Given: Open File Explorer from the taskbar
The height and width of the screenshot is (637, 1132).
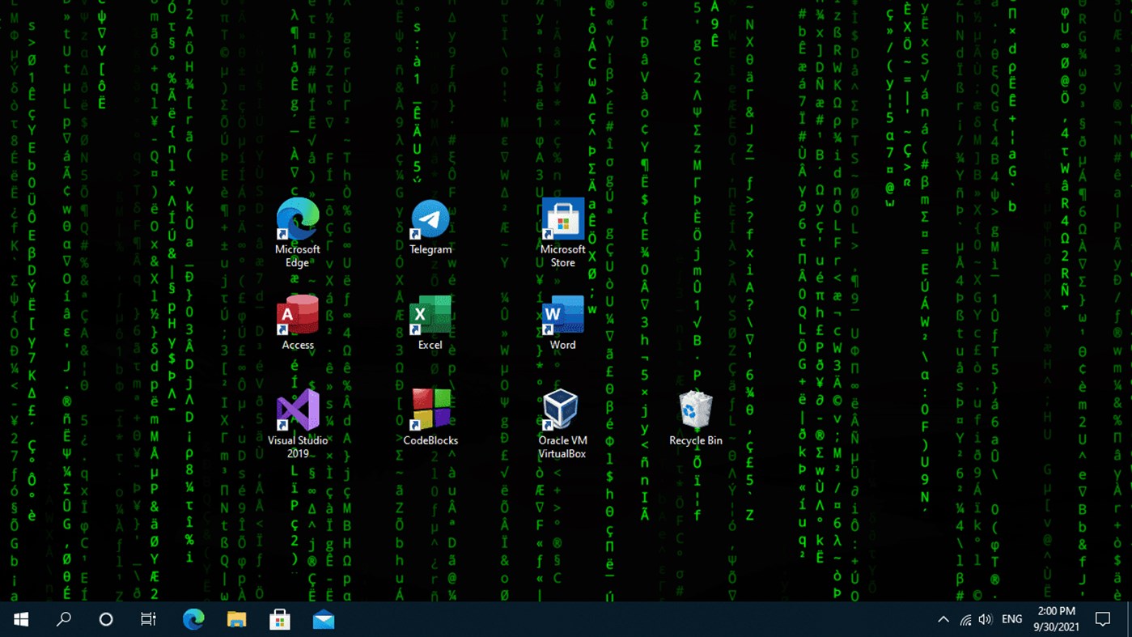Looking at the screenshot, I should coord(235,618).
